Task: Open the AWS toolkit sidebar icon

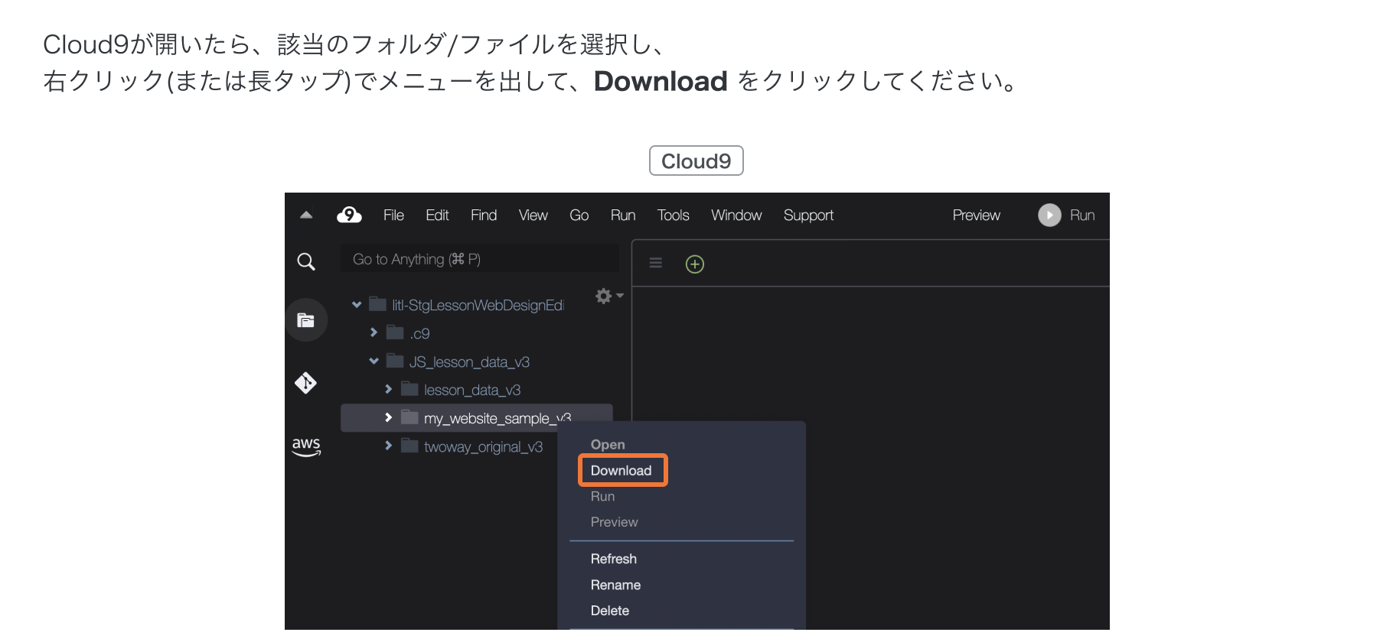Action: (x=306, y=446)
